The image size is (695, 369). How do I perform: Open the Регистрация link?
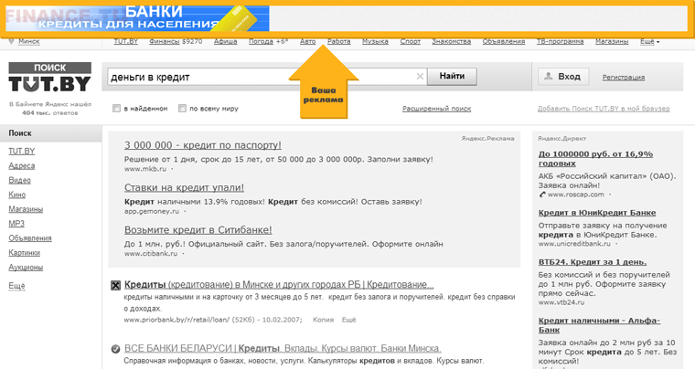[x=624, y=78]
